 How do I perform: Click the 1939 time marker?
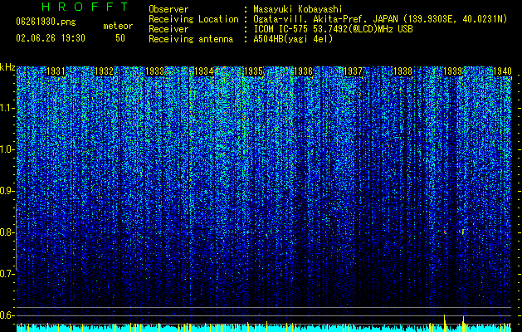tap(452, 71)
